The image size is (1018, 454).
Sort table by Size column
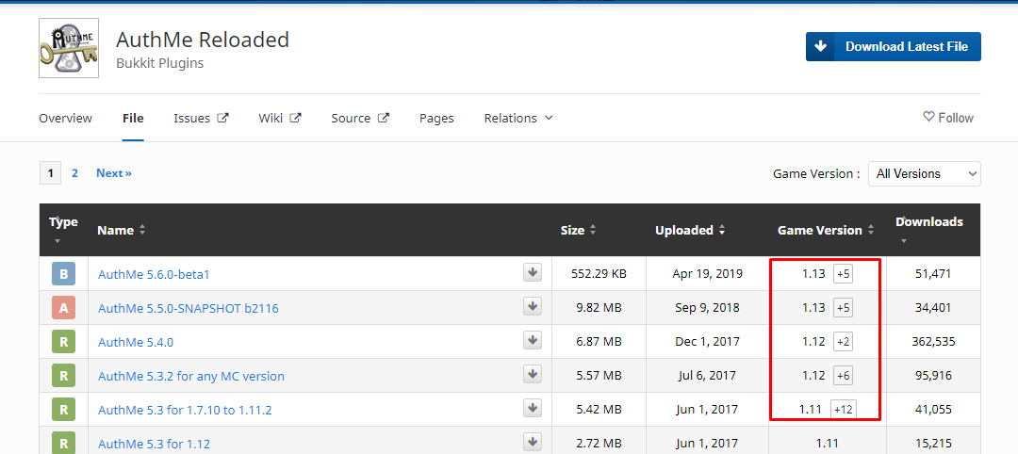click(x=578, y=230)
